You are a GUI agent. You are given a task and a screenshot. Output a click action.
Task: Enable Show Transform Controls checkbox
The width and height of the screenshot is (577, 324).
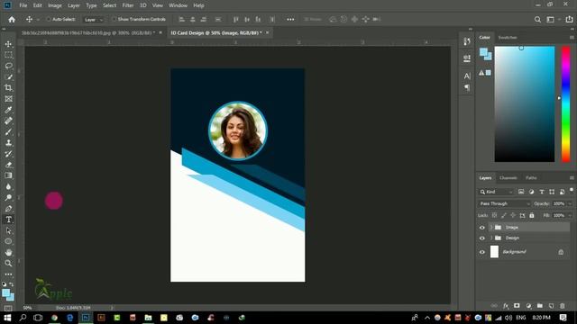pos(114,19)
